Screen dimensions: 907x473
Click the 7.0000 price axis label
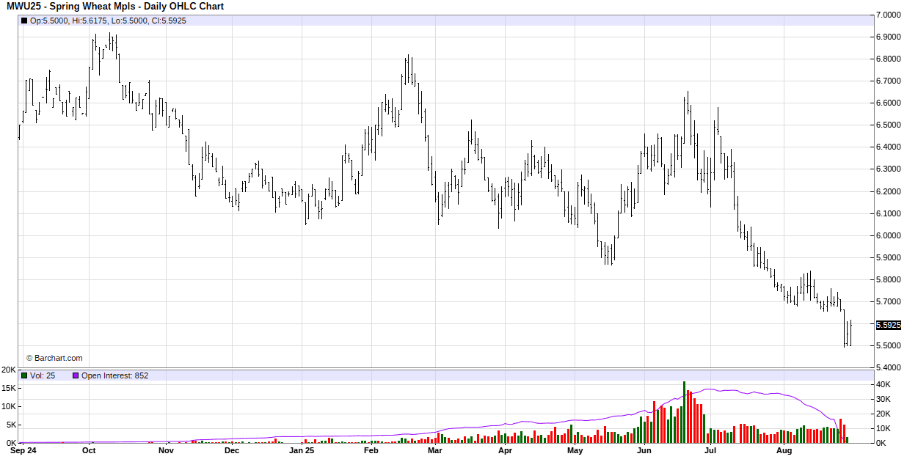coord(889,15)
